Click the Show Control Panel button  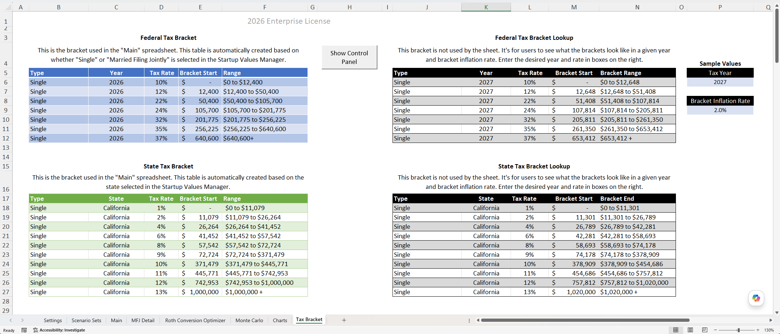point(349,57)
